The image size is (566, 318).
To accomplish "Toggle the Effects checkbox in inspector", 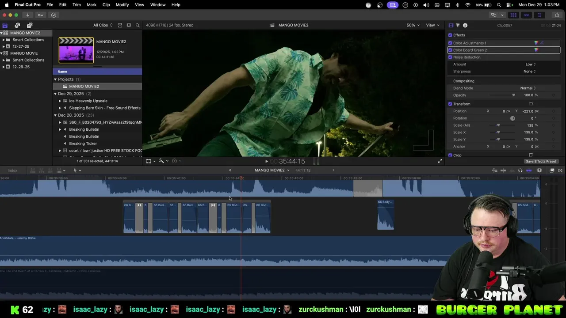I will [x=450, y=35].
